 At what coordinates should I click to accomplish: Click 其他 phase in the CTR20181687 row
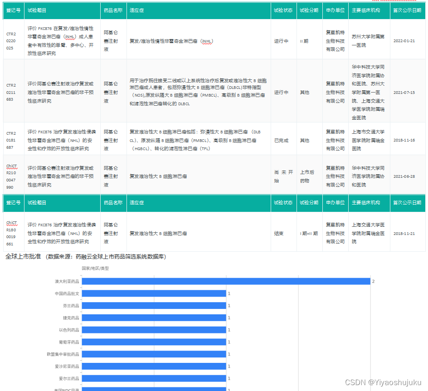click(305, 140)
